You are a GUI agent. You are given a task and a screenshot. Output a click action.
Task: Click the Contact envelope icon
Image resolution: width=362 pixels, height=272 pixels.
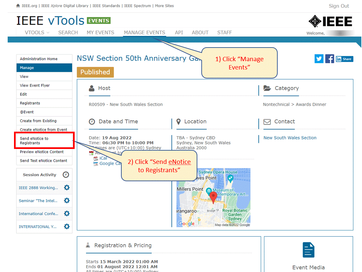pos(267,122)
